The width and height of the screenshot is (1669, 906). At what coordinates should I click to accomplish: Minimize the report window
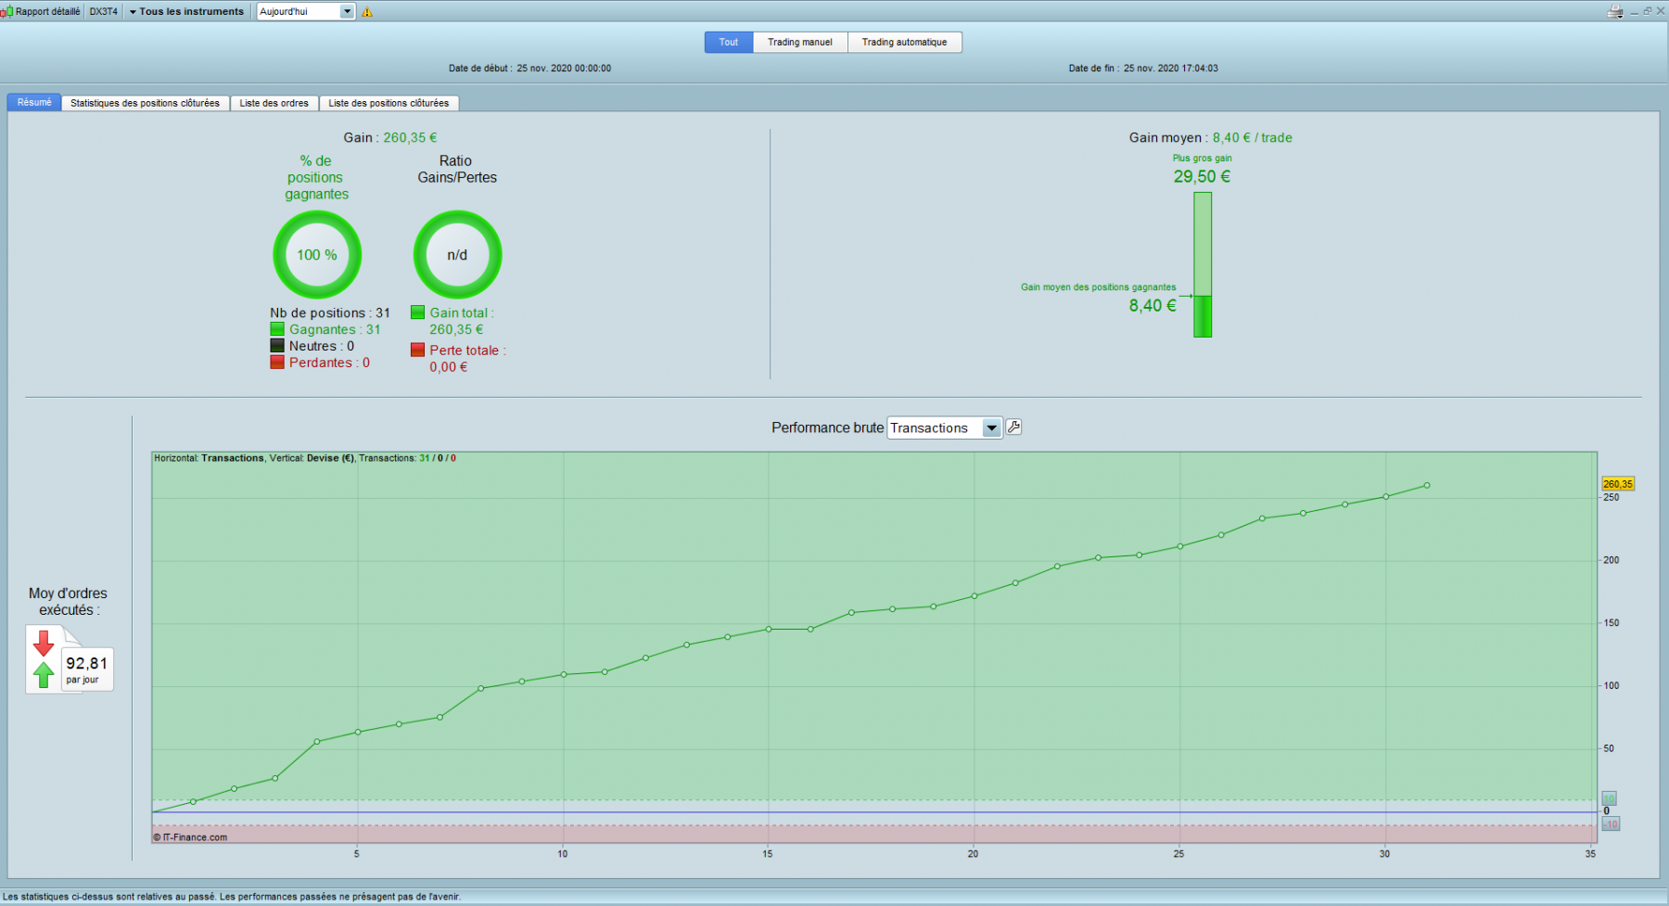click(x=1634, y=12)
